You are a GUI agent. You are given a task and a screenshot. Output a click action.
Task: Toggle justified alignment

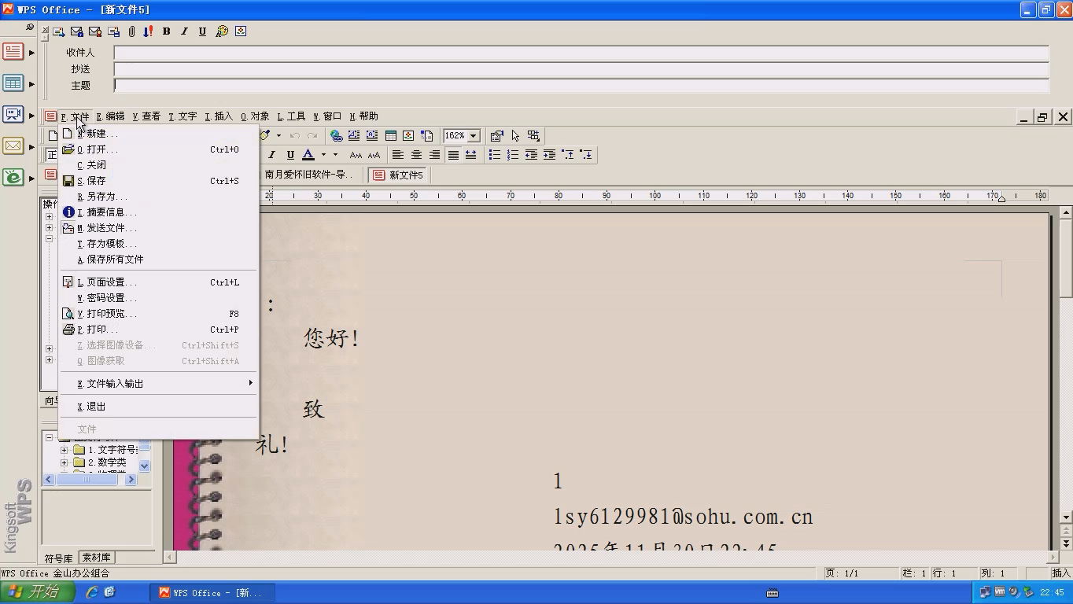(x=452, y=155)
